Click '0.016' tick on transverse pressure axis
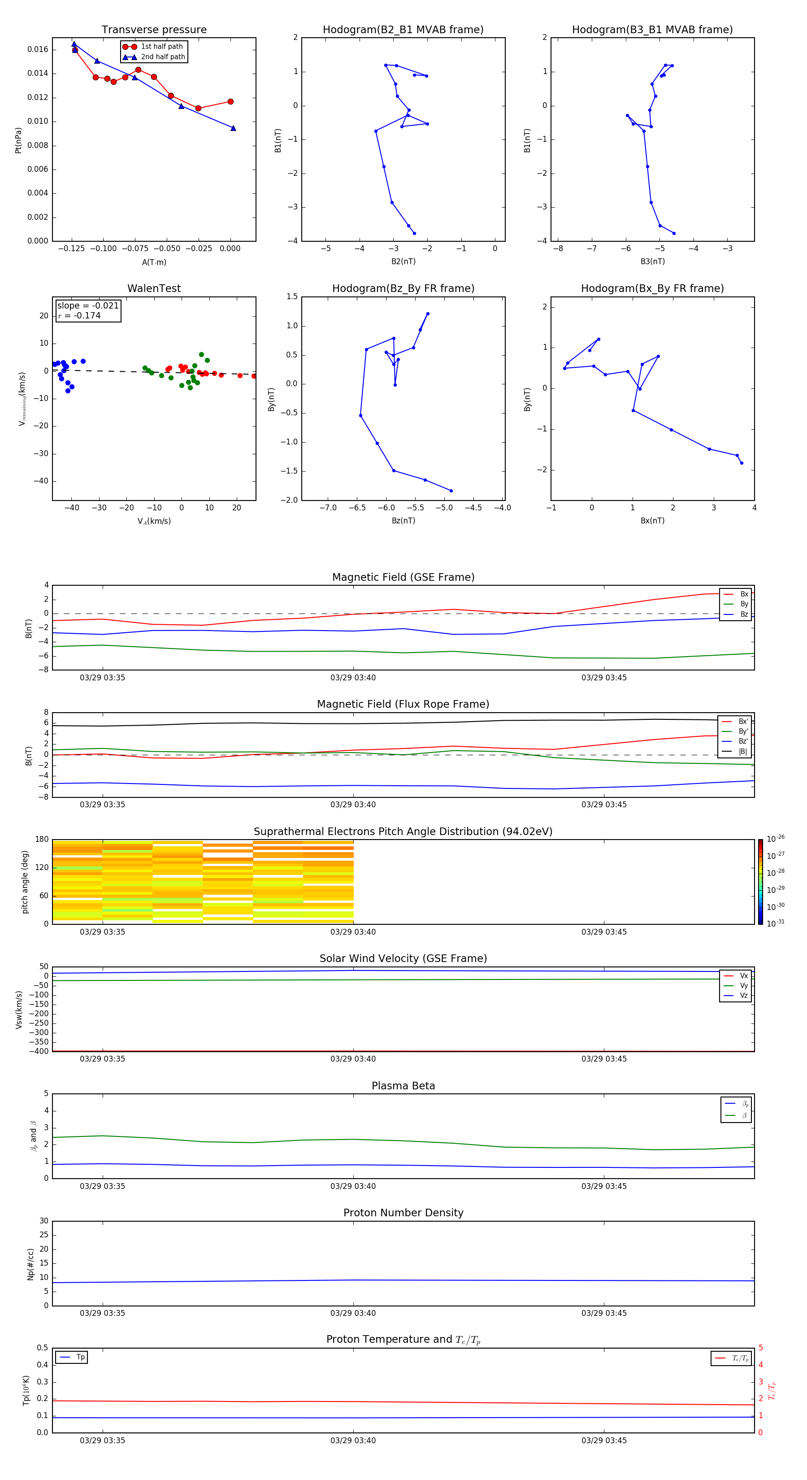This screenshot has height=1480, width=807. click(38, 49)
